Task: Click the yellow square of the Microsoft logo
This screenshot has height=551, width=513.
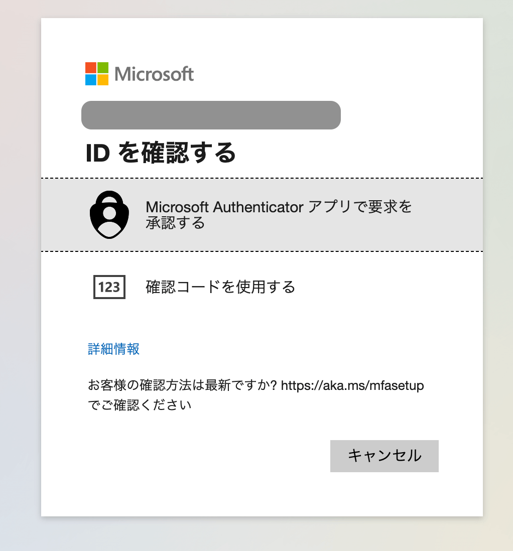Action: 104,79
